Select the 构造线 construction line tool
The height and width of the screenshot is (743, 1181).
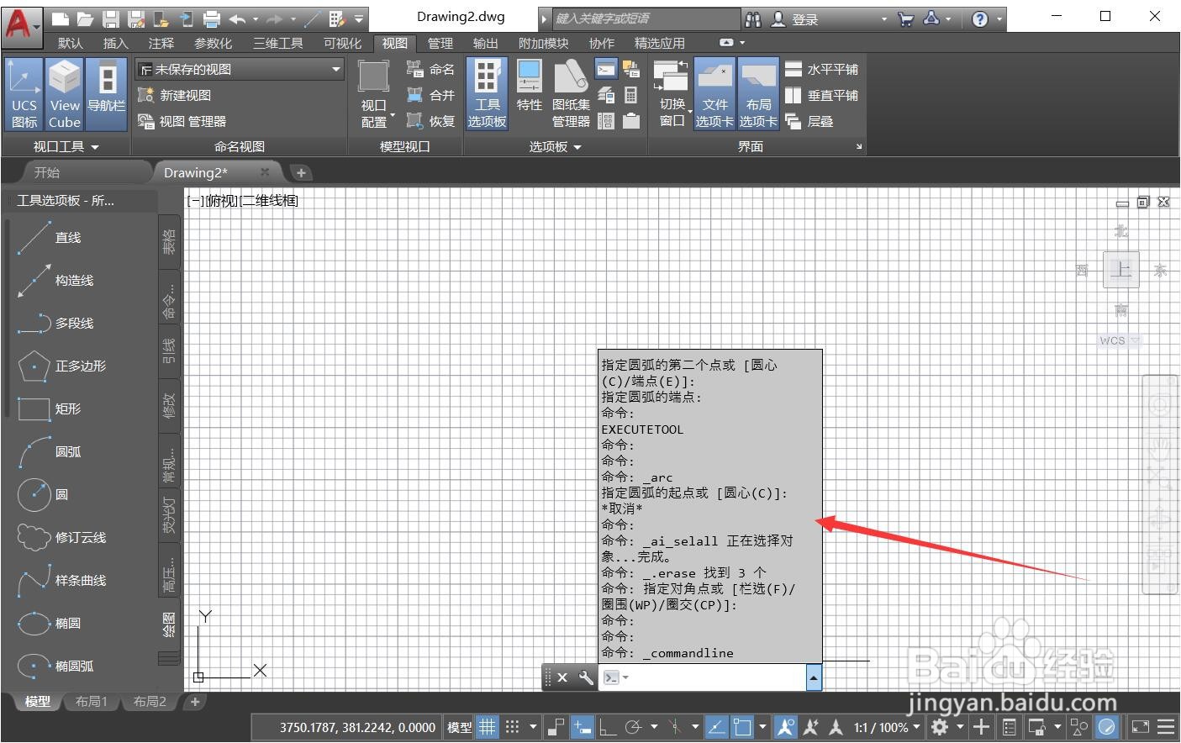55,281
